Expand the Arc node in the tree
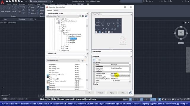The image size is (190, 106). click(59, 29)
